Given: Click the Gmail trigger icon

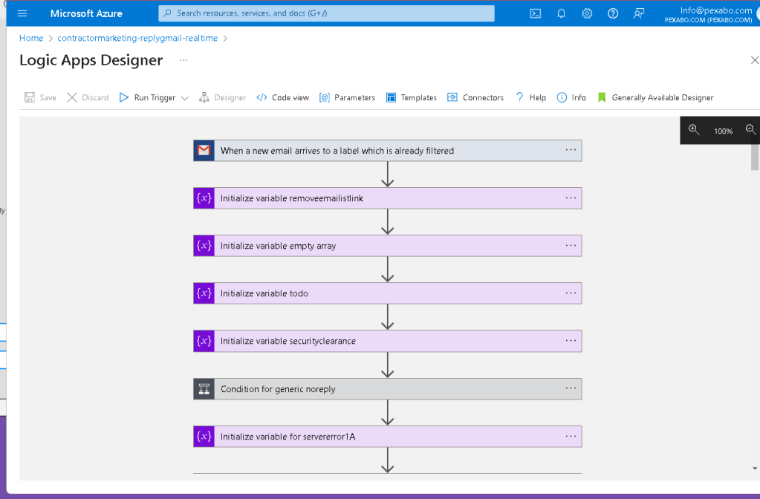Looking at the screenshot, I should pos(204,151).
